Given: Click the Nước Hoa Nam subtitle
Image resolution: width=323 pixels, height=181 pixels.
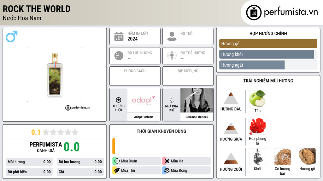Looking at the screenshot, I should pyautogui.click(x=22, y=18).
